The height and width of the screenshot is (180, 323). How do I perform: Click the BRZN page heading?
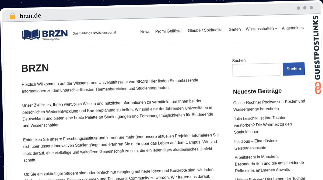click(35, 68)
